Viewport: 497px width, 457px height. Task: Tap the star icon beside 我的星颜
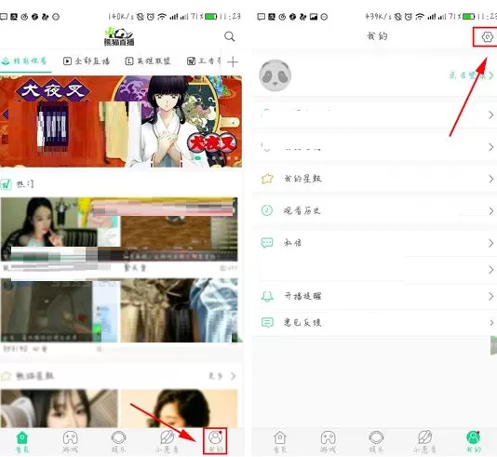pyautogui.click(x=267, y=179)
